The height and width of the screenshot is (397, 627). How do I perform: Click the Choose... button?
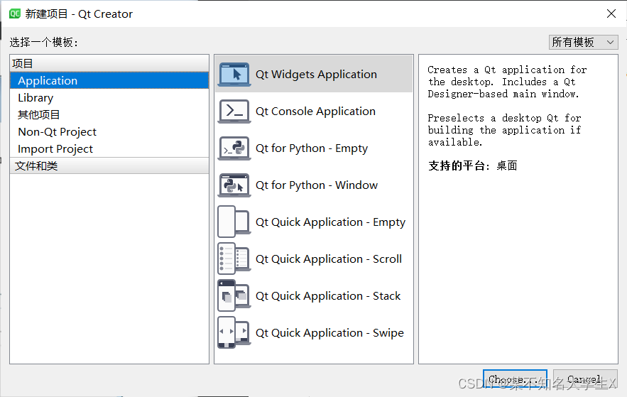515,379
